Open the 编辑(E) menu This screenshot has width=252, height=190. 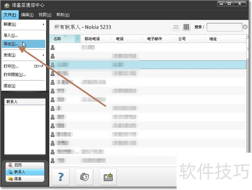click(27, 15)
